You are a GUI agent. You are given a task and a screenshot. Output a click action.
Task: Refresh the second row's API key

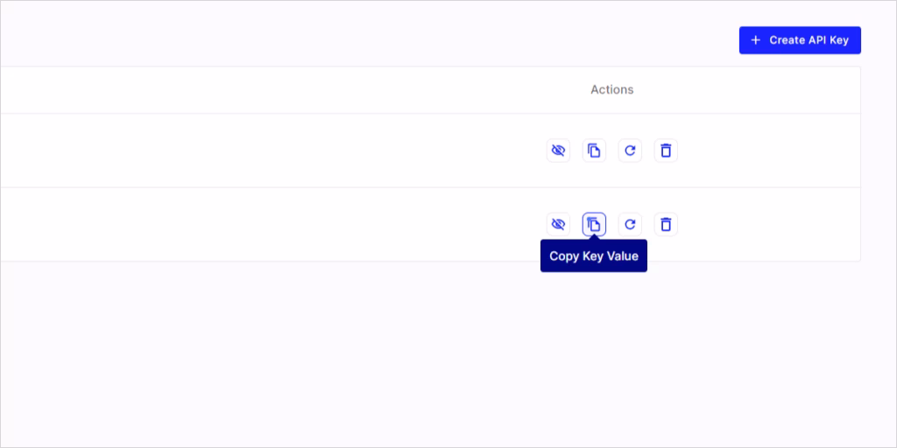(630, 225)
